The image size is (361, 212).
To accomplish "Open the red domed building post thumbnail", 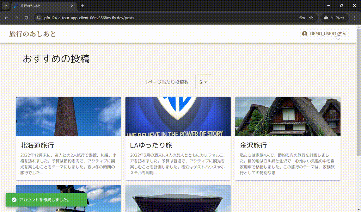I will (178, 198).
